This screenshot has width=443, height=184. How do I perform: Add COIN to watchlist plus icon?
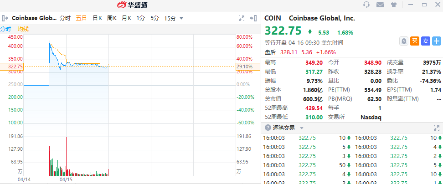[437, 41]
